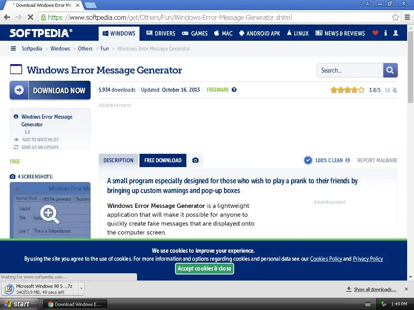Switch to the Description tab
This screenshot has height=310, width=414.
click(x=118, y=160)
